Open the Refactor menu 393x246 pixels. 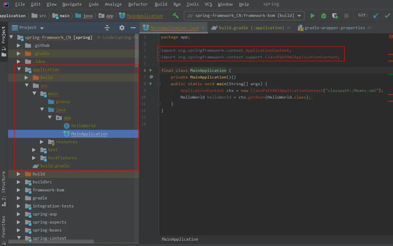point(138,4)
